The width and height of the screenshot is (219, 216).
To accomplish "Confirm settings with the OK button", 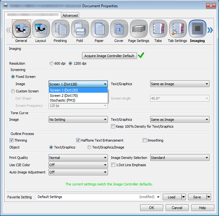I will [152, 208].
